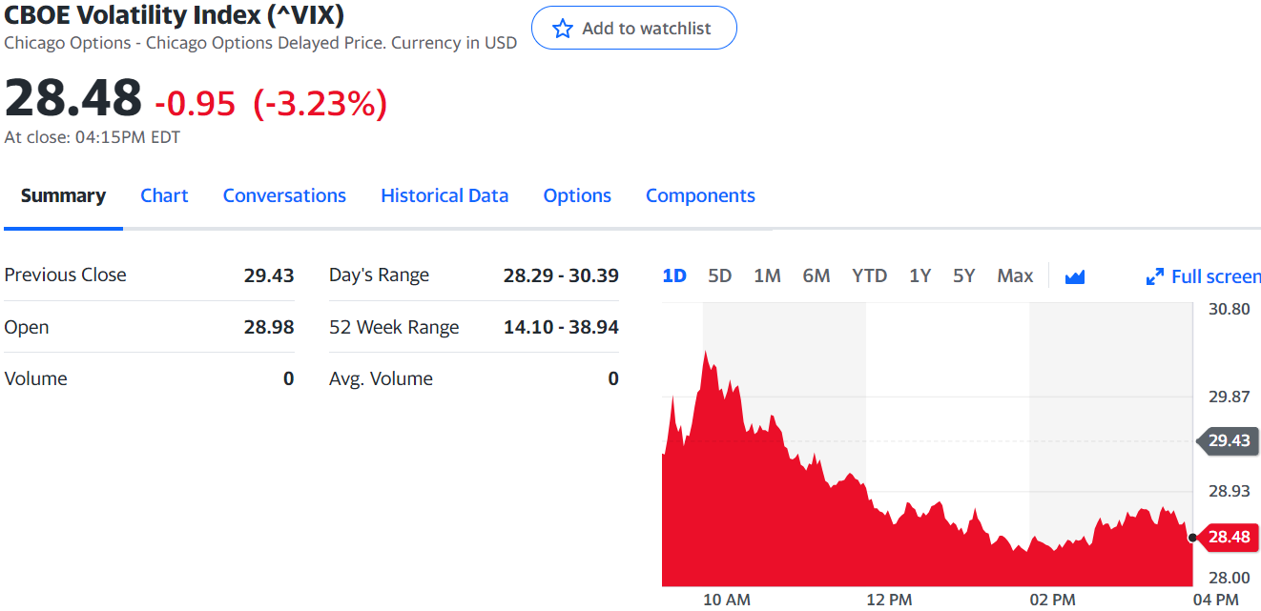Switch chart type with the area chart icon

[1075, 276]
